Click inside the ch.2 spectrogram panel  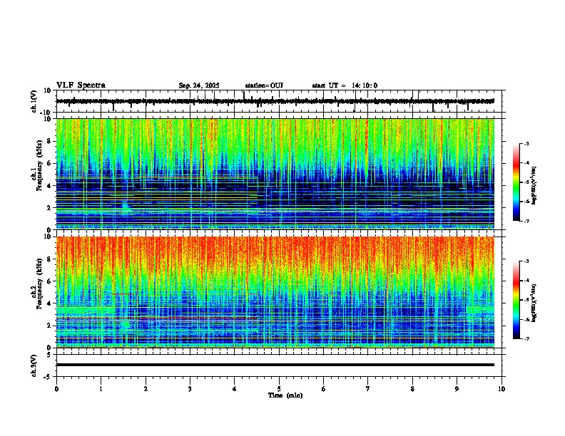pyautogui.click(x=275, y=292)
